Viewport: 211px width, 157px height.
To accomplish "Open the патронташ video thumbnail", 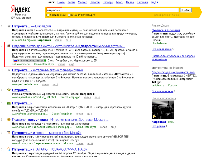I will click(163, 110).
